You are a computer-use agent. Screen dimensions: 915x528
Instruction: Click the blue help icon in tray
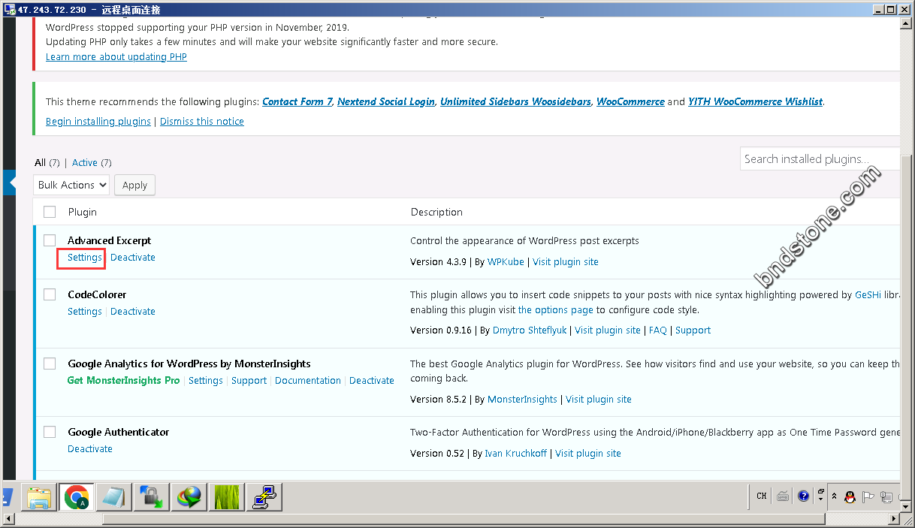point(803,496)
